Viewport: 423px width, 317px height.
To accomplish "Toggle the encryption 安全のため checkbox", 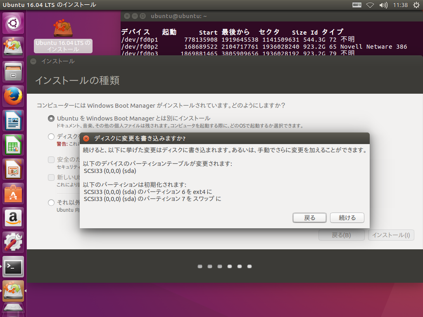I will [x=51, y=160].
